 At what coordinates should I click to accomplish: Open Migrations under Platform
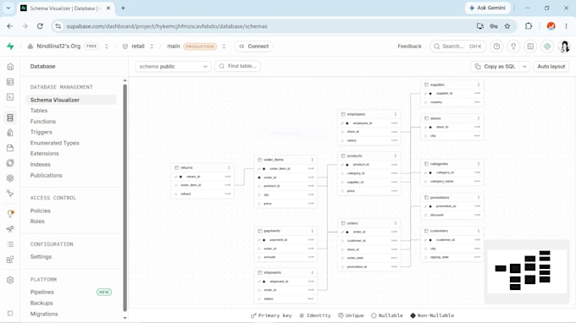tap(44, 314)
